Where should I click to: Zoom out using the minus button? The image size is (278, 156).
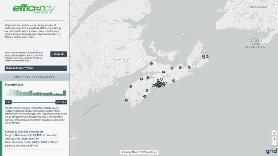(x=274, y=143)
